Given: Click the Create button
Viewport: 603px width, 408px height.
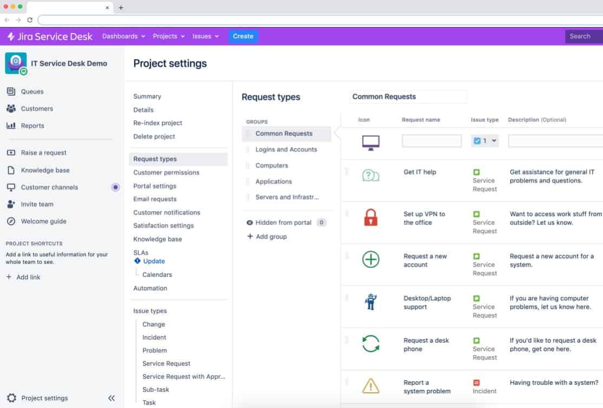Looking at the screenshot, I should pos(242,36).
